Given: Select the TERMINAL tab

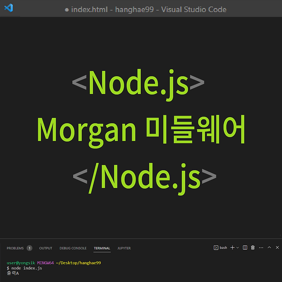Looking at the screenshot, I should click(102, 248).
